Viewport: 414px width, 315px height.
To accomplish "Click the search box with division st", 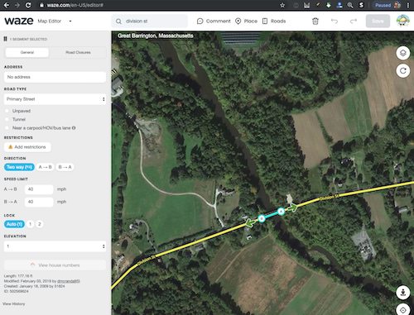I will (x=150, y=21).
